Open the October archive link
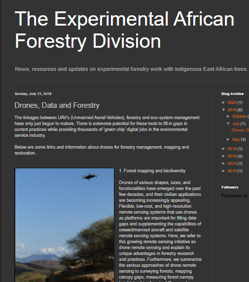 [x=239, y=116]
